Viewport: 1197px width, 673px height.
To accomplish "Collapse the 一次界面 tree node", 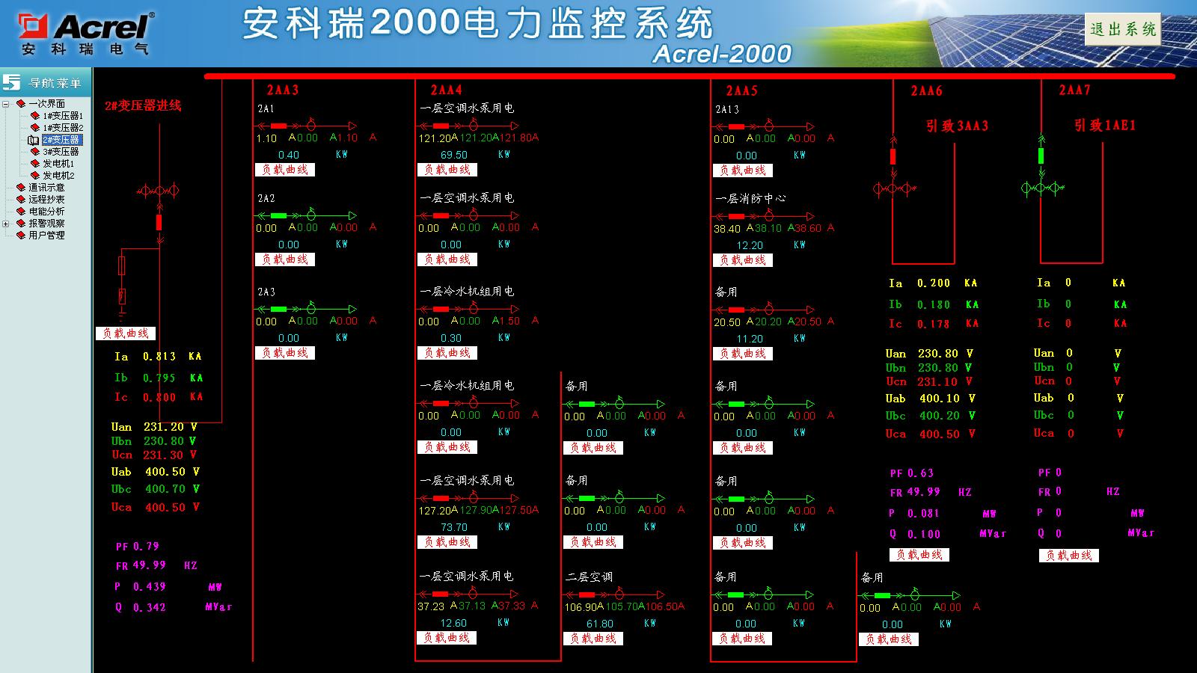I will (x=6, y=104).
